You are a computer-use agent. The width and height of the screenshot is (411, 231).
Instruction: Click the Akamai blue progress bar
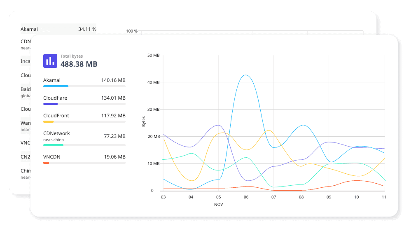56,86
